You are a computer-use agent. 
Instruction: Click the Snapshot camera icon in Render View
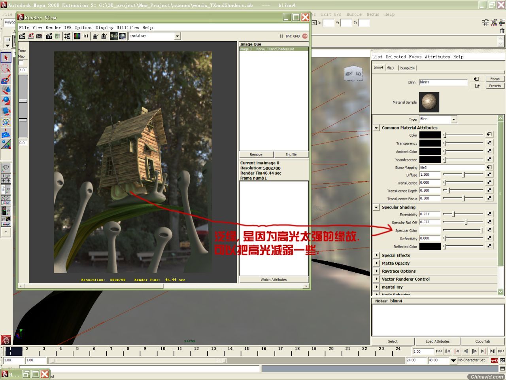pos(40,36)
